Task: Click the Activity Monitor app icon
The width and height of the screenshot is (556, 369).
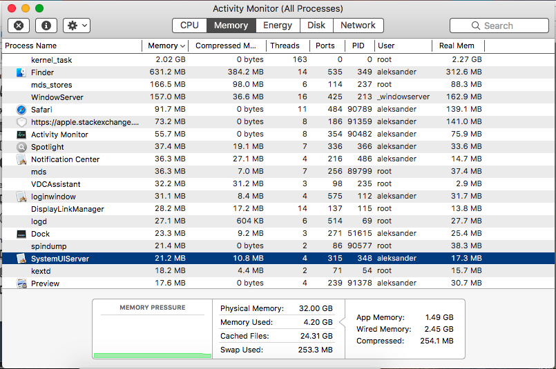Action: [21, 134]
